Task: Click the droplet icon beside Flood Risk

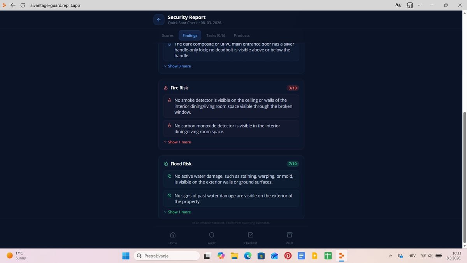Action: tap(167, 164)
